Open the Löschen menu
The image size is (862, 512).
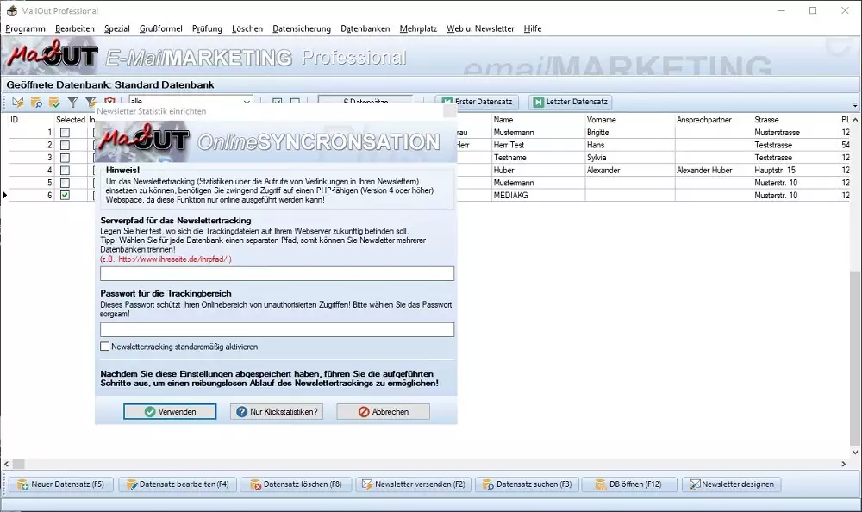click(247, 28)
